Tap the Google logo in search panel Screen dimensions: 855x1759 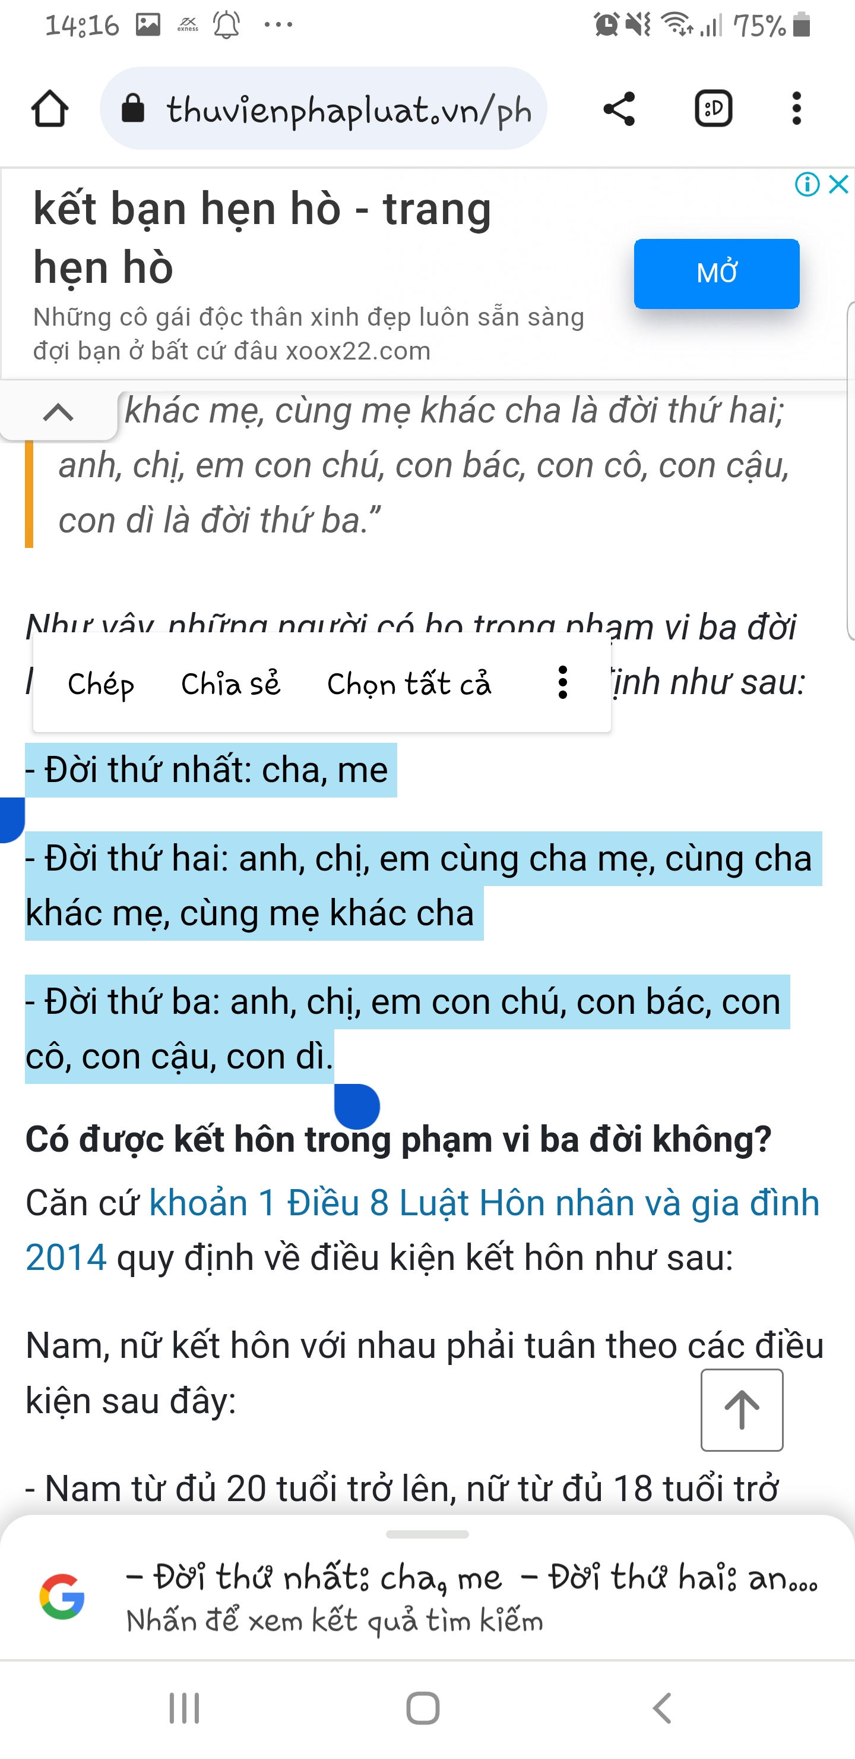(62, 1597)
